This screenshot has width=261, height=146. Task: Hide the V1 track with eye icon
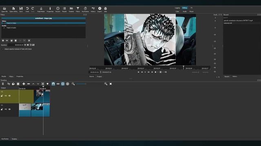click(x=9, y=109)
